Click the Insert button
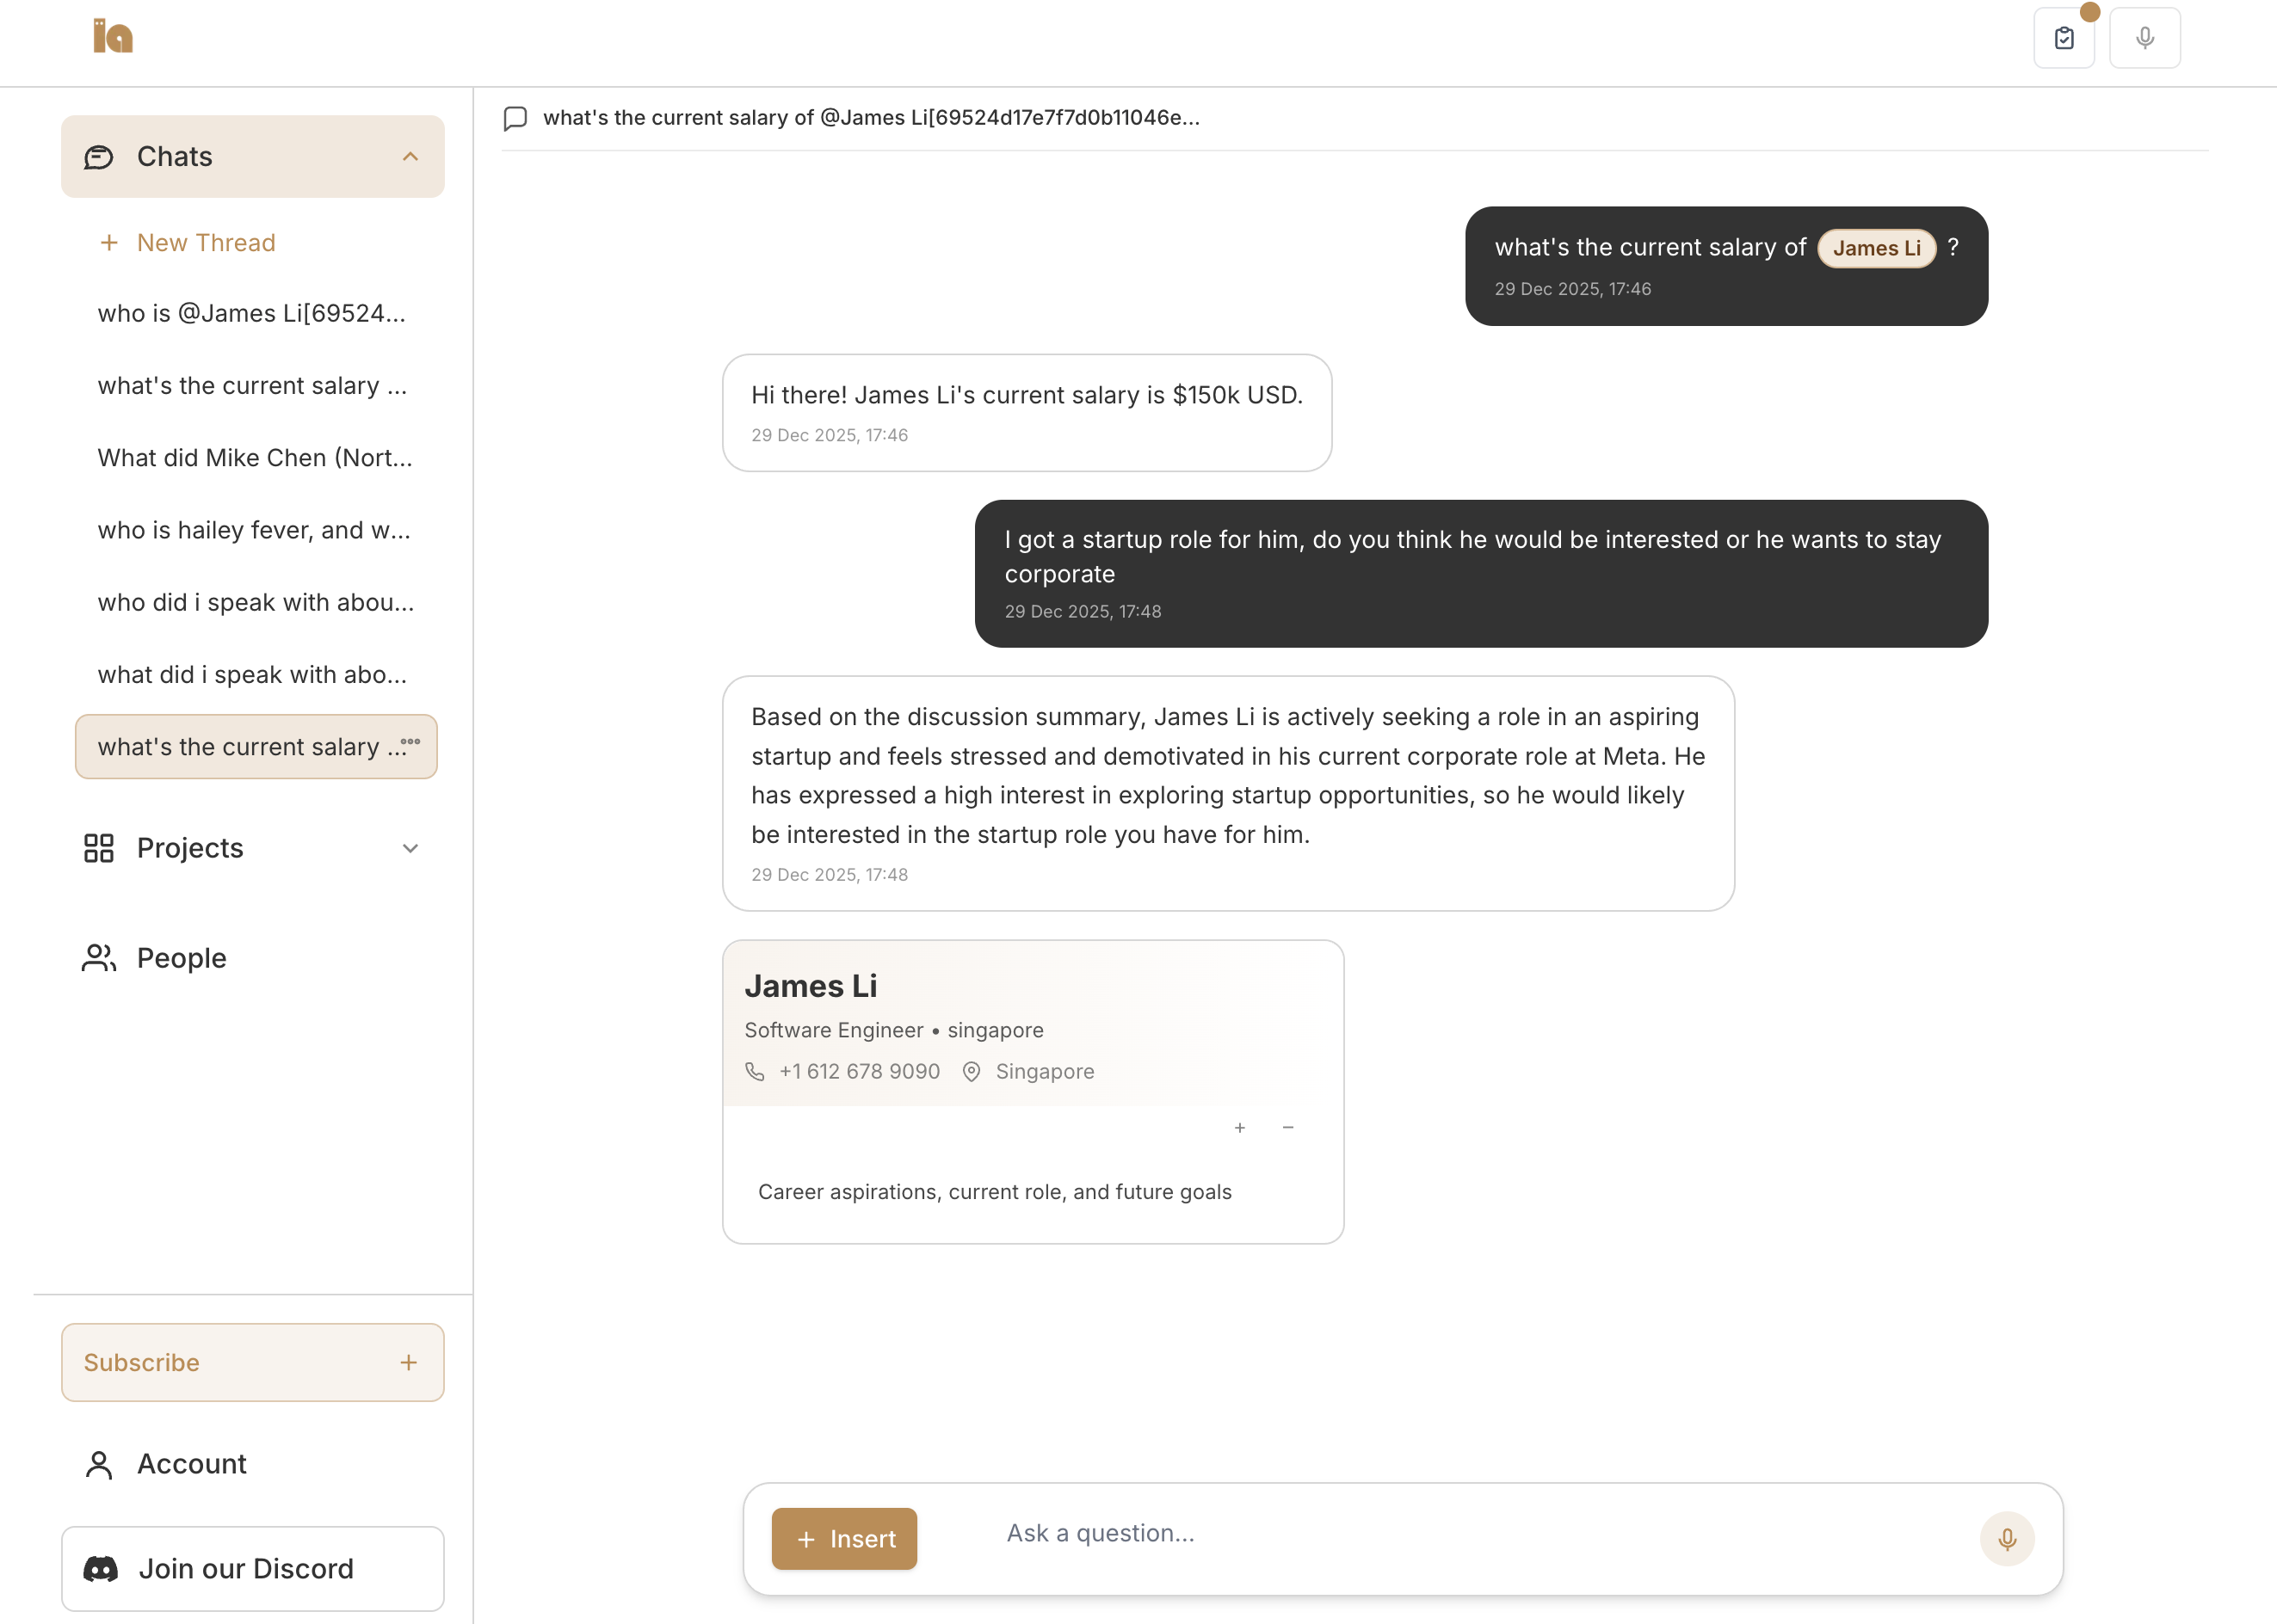Viewport: 2277px width, 1624px height. point(844,1539)
